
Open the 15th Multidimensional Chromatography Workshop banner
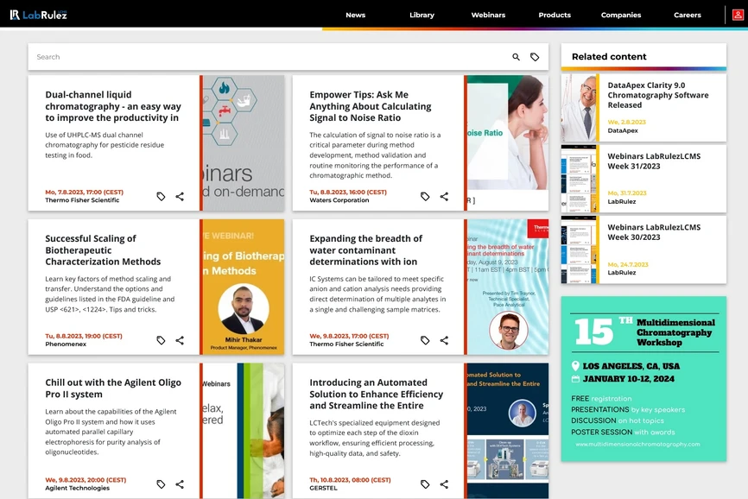click(x=643, y=379)
